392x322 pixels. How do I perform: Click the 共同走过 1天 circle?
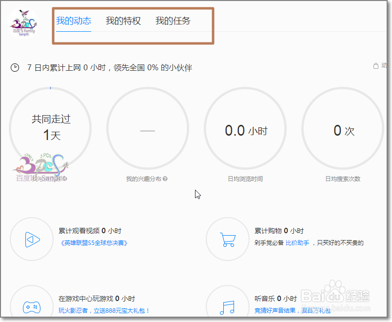click(x=50, y=128)
